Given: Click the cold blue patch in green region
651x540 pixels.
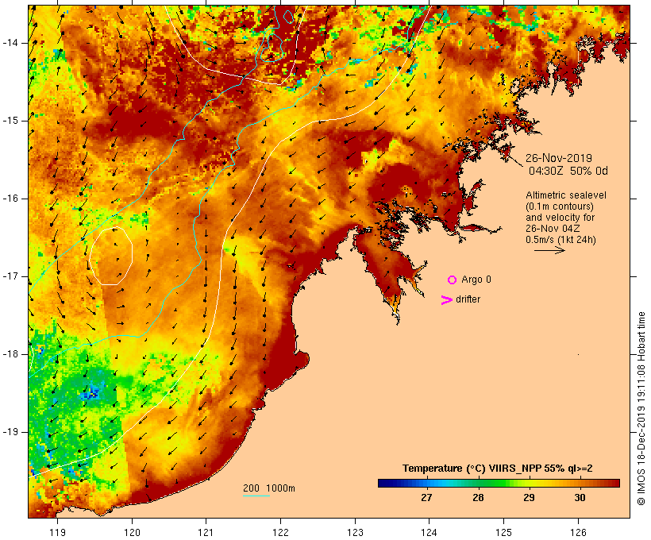Looking at the screenshot, I should 91,392.
